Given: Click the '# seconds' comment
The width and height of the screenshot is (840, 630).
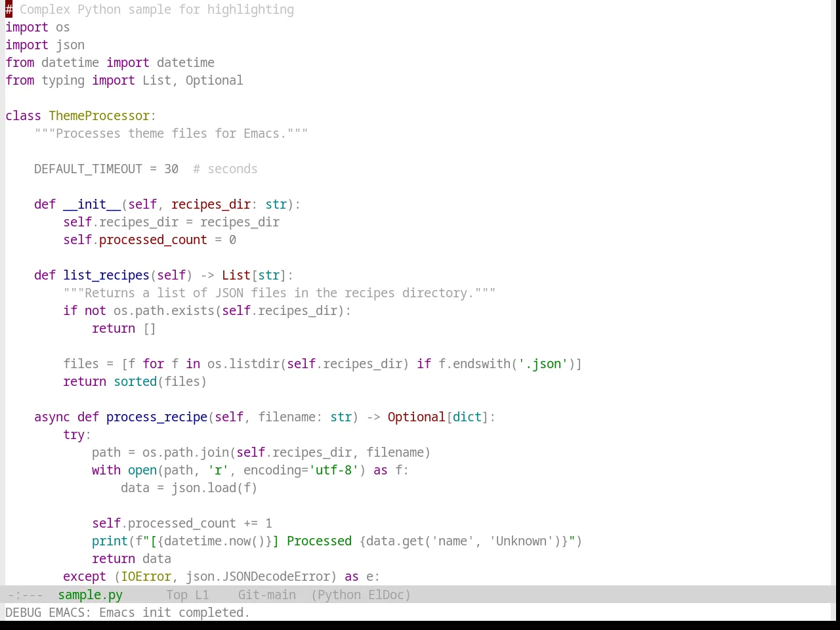Looking at the screenshot, I should [x=225, y=169].
